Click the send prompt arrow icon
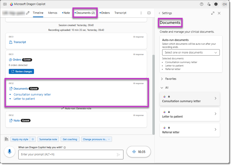Viewport: 232px width, 166px height. pyautogui.click(x=119, y=155)
